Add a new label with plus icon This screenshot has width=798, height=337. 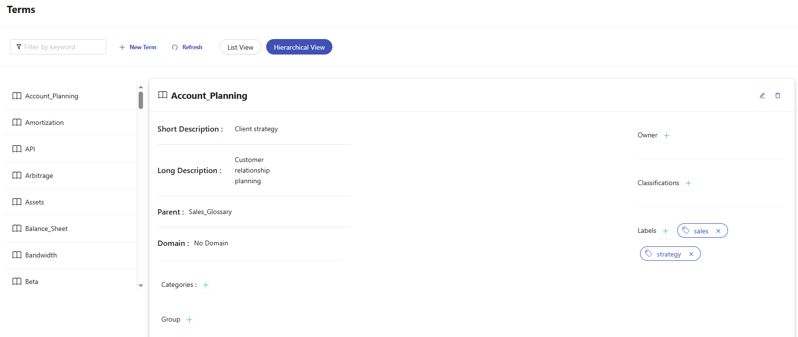point(666,231)
